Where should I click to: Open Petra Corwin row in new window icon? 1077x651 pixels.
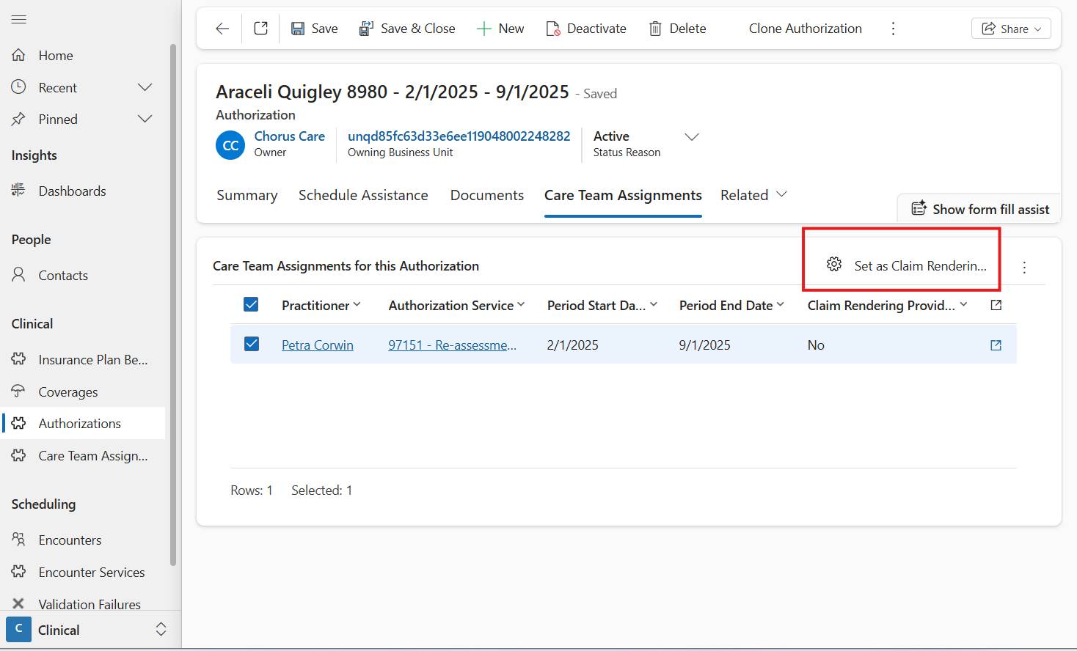[x=996, y=345]
